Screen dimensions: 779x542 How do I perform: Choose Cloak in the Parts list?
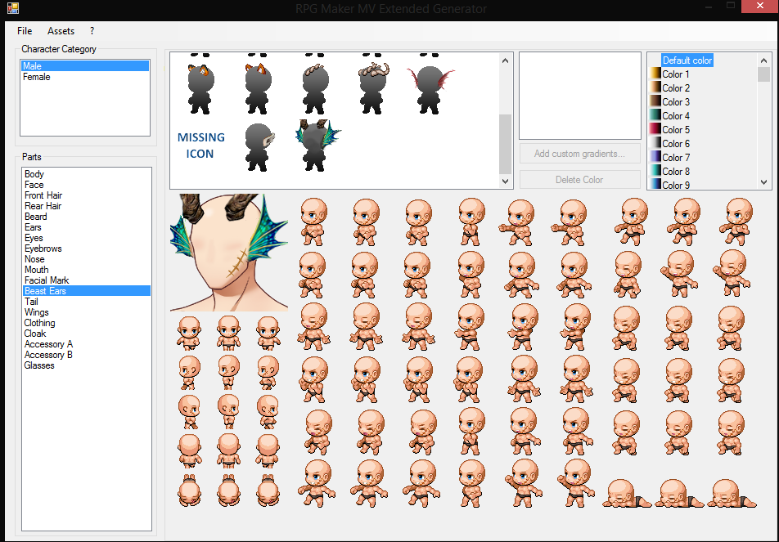[x=87, y=334]
